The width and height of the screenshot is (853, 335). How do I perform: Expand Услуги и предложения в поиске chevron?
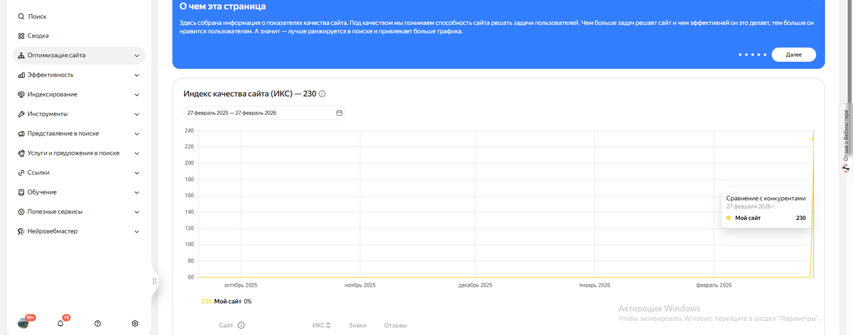[136, 153]
